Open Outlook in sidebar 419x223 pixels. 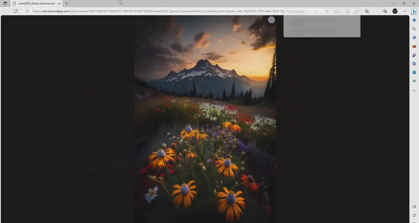414,72
